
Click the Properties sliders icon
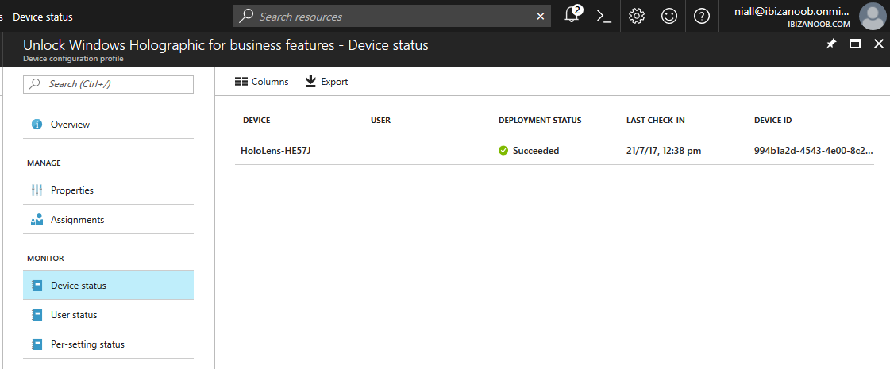tap(37, 190)
